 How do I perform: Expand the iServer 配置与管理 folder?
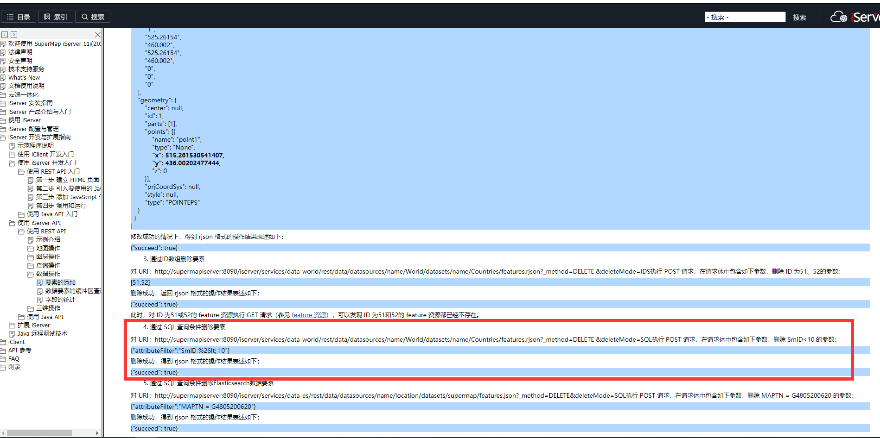tap(3, 129)
